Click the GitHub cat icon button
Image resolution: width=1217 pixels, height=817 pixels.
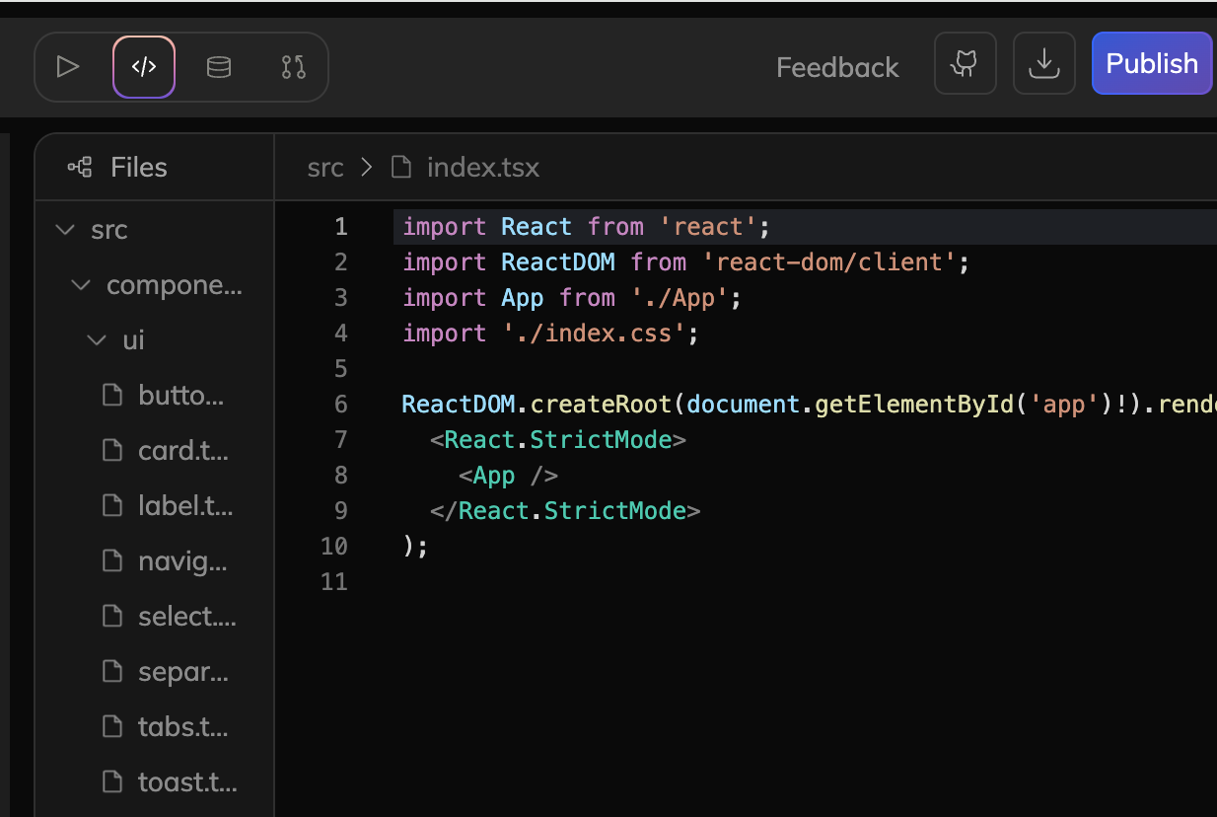click(x=965, y=64)
